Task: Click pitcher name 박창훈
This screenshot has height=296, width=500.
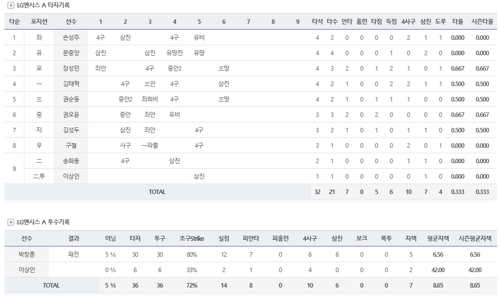Action: click(x=27, y=254)
